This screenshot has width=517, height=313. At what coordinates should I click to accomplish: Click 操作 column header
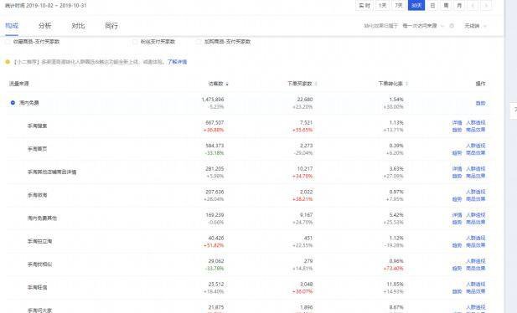480,84
